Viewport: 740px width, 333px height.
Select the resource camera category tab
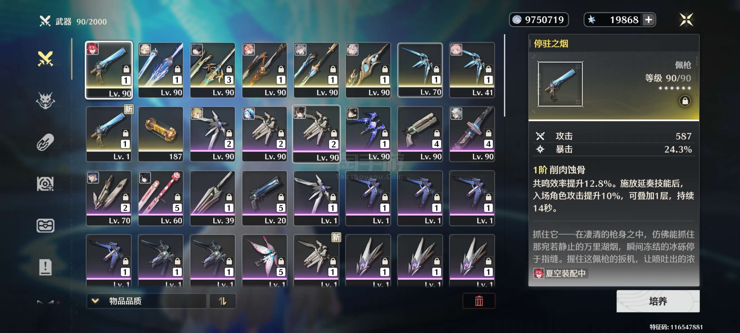pyautogui.click(x=45, y=184)
